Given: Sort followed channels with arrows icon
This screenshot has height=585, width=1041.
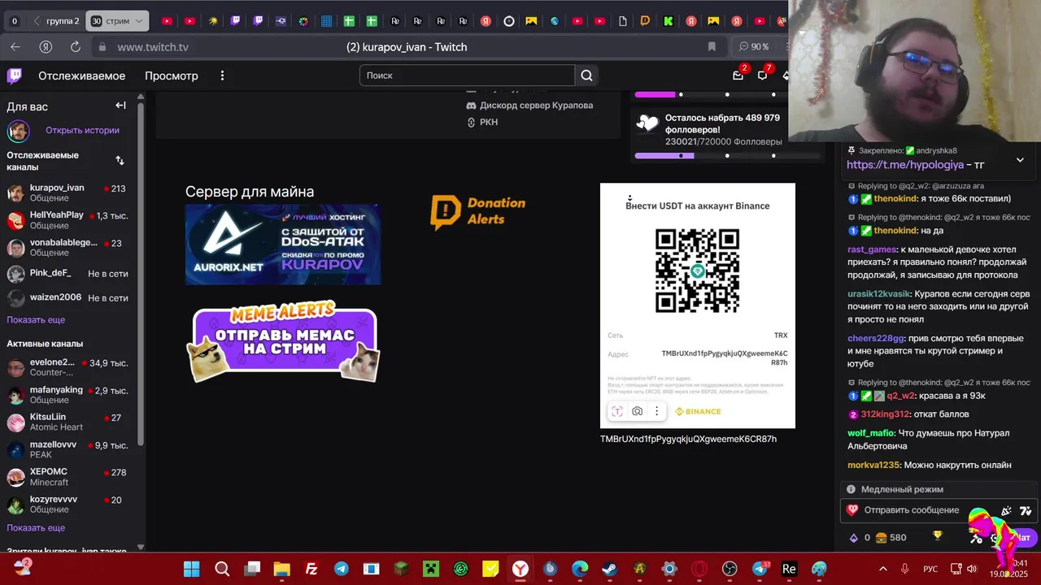Looking at the screenshot, I should (120, 161).
